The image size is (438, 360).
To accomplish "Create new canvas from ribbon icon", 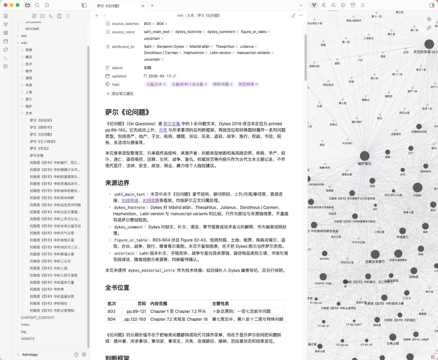I will coord(6,33).
